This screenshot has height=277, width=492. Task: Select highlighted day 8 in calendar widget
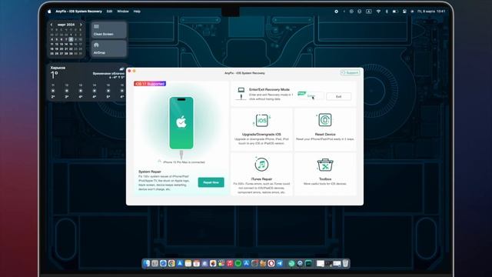point(71,39)
